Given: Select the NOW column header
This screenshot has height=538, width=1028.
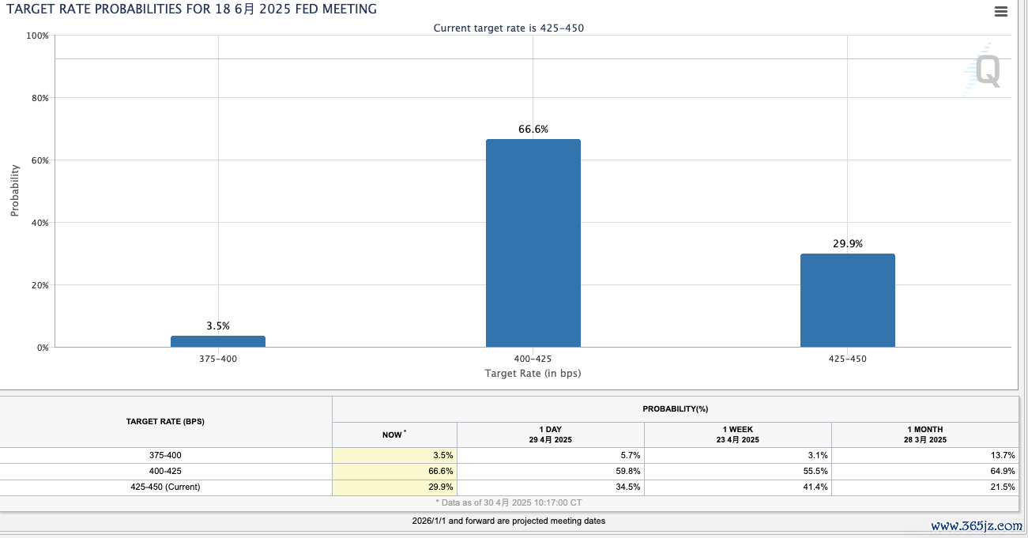Looking at the screenshot, I should coord(394,435).
